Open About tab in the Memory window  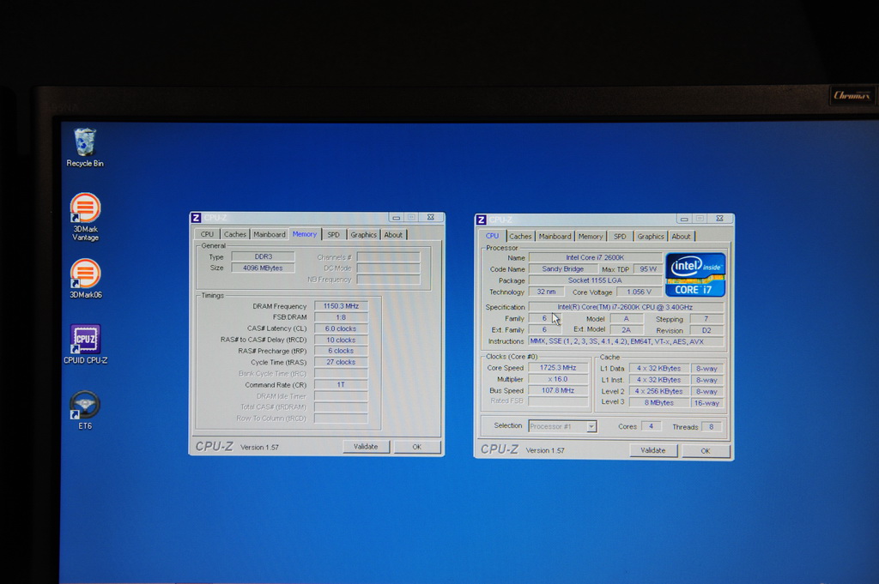coord(393,235)
